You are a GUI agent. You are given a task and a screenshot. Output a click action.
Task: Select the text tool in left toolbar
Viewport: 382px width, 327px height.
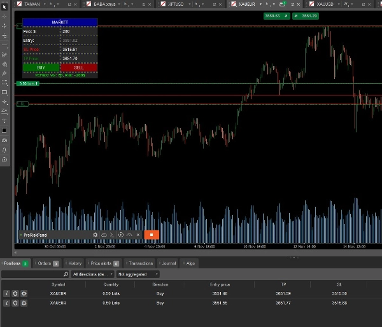pyautogui.click(x=4, y=120)
